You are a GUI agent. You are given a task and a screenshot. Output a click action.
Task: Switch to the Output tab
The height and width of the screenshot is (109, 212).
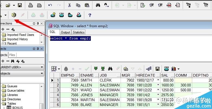(x=65, y=32)
